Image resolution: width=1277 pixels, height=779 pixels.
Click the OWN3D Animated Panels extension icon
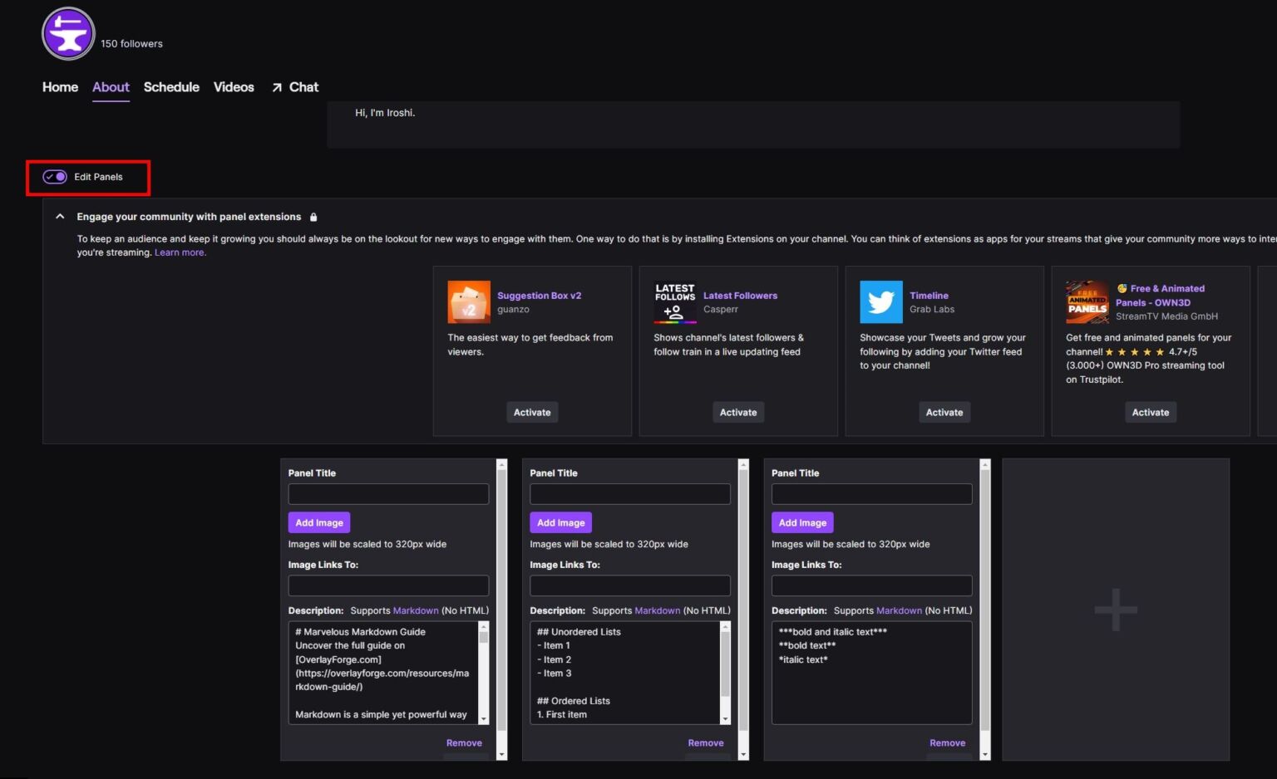(x=1087, y=302)
